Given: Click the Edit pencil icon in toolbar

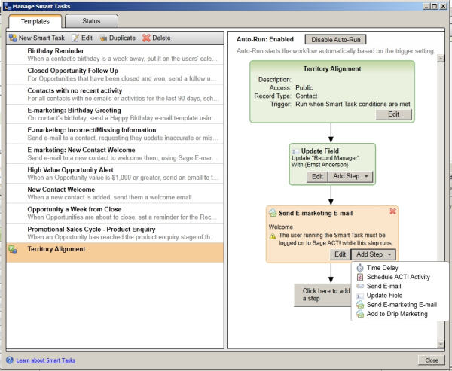Looking at the screenshot, I should [x=75, y=38].
